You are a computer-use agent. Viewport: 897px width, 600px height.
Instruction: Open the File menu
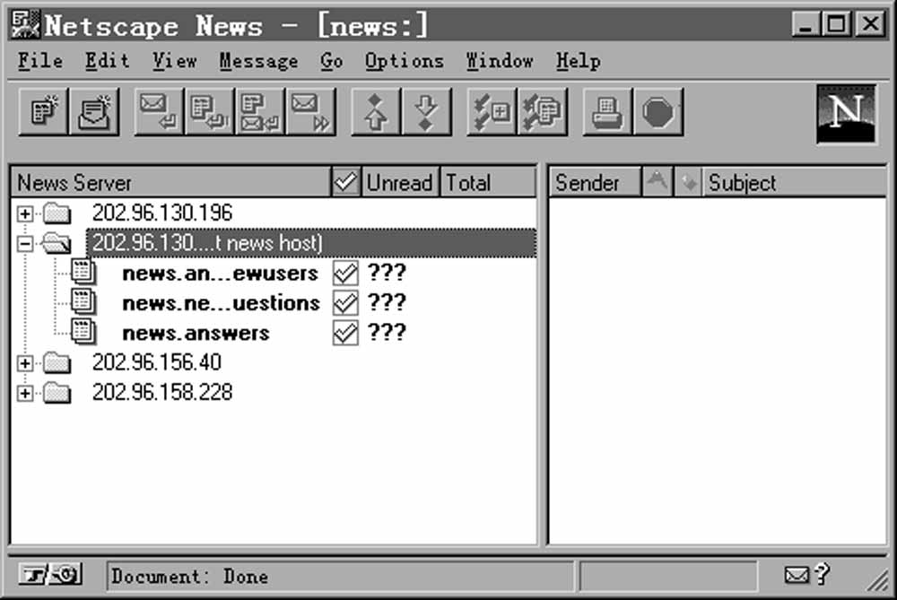tap(40, 61)
